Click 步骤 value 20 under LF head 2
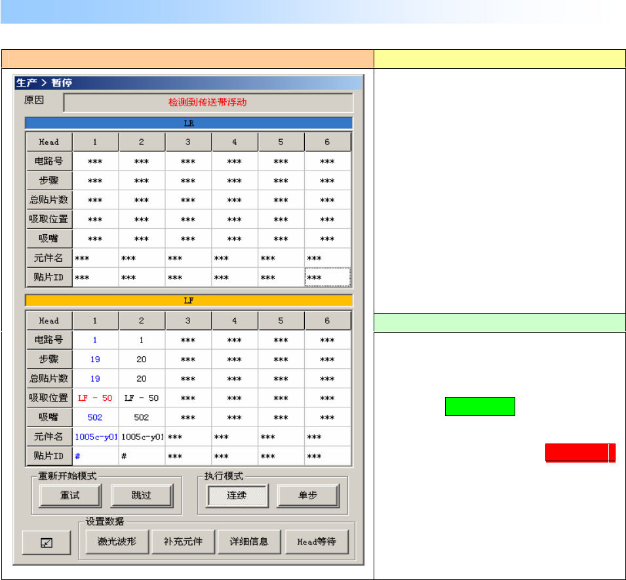The height and width of the screenshot is (580, 626). (x=142, y=360)
